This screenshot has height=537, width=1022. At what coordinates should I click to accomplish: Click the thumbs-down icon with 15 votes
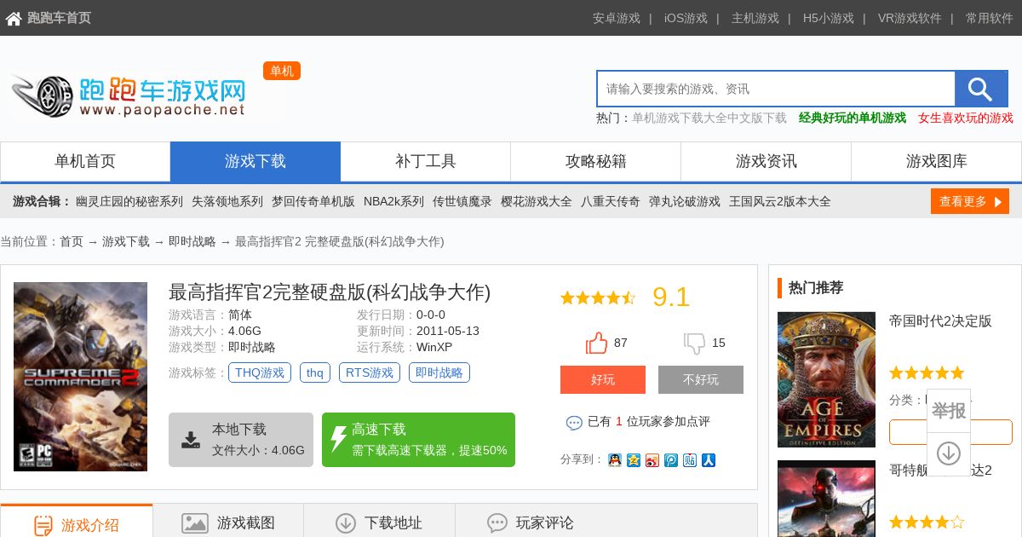695,344
